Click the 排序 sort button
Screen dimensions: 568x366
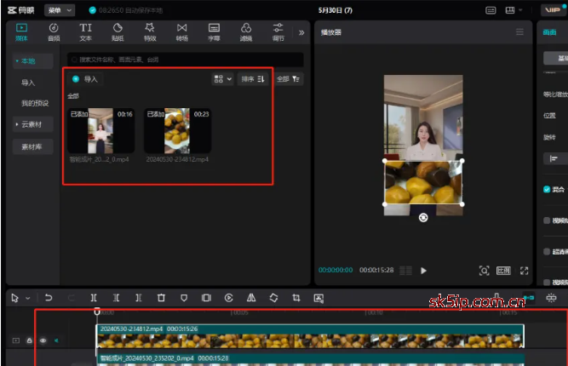point(251,79)
